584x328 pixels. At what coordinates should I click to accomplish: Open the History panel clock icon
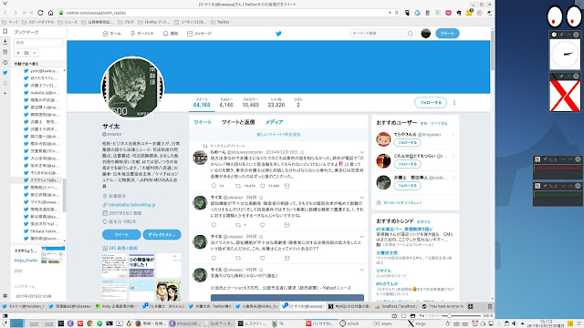click(x=5, y=63)
